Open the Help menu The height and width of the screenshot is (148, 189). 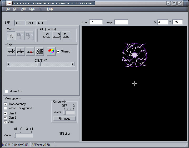50,9
